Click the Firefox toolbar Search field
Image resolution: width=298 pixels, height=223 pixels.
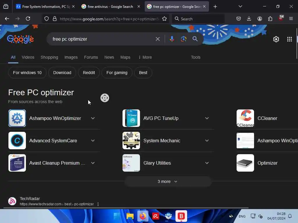(198, 19)
